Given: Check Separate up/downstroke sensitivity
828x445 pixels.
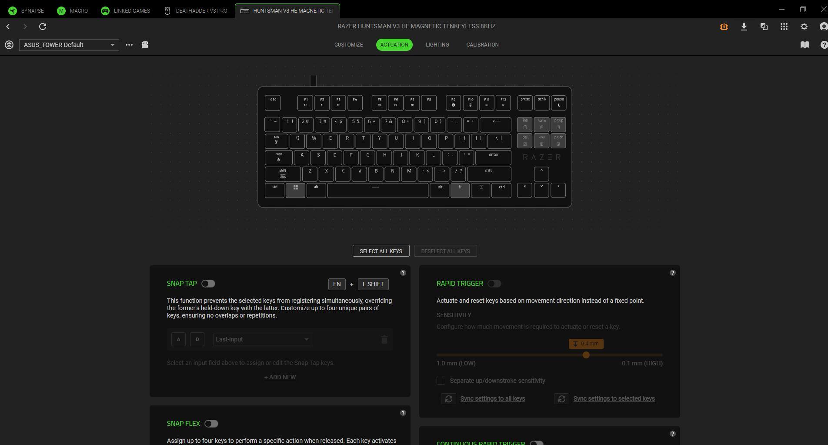Looking at the screenshot, I should 441,381.
